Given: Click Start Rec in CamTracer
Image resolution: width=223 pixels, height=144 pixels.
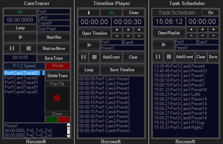Looking at the screenshot, I should (54, 37).
